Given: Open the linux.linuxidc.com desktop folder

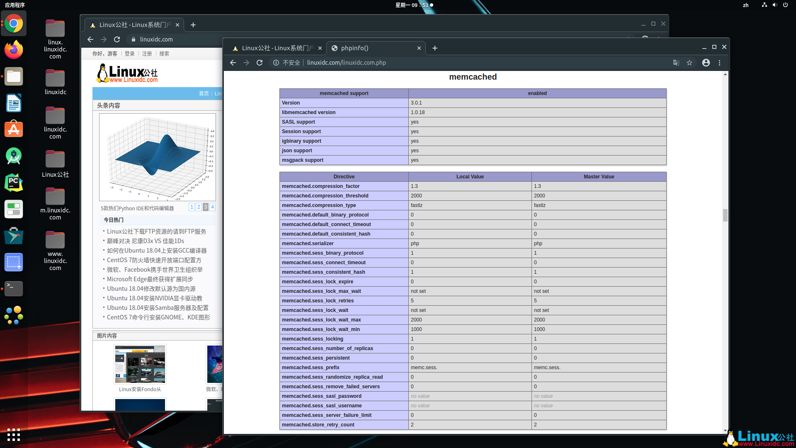Looking at the screenshot, I should coord(55,39).
